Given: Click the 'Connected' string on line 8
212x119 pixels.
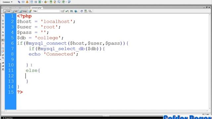Looking at the screenshot, I should [x=60, y=54].
